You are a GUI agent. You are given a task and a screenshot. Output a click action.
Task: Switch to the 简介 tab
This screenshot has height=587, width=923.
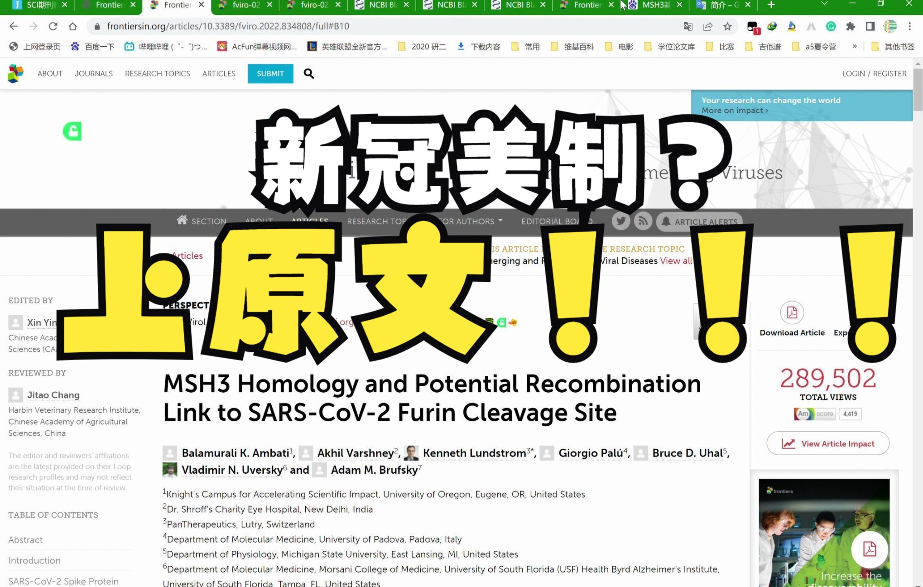[x=724, y=5]
